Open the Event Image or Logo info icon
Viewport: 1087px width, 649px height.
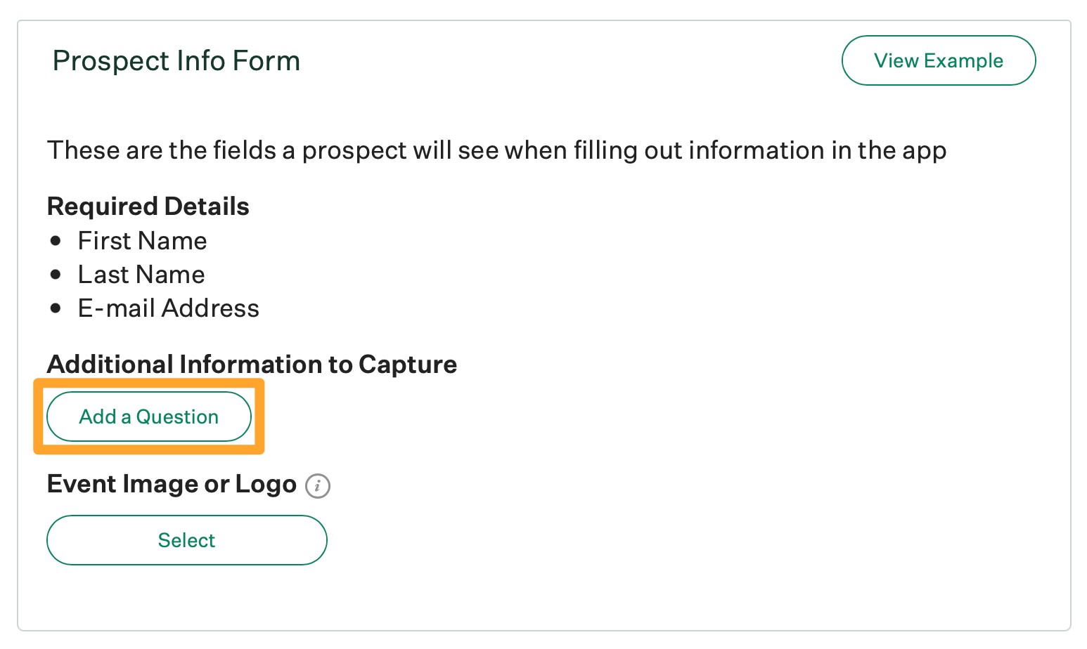click(318, 485)
